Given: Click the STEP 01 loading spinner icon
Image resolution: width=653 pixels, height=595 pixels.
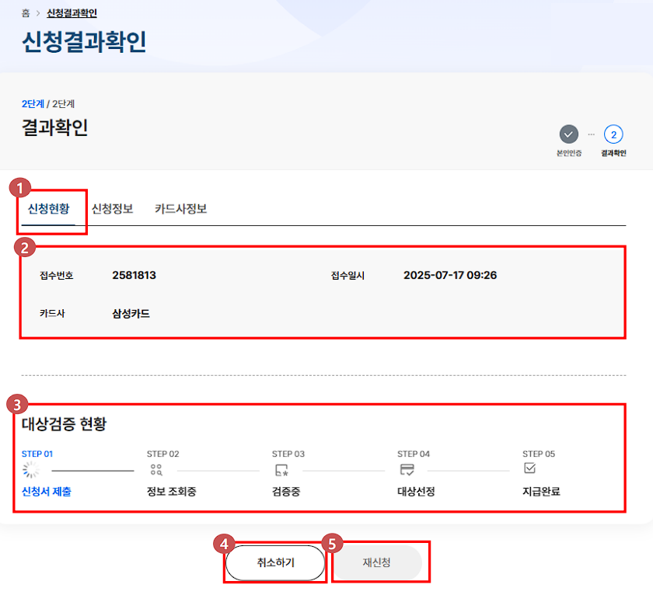Looking at the screenshot, I should [x=31, y=470].
